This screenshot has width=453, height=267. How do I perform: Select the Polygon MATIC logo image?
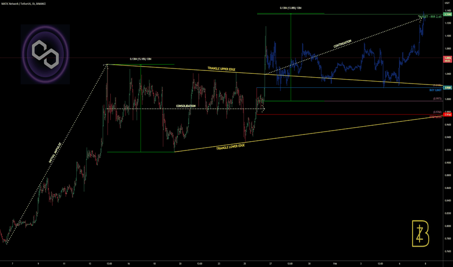(x=45, y=54)
